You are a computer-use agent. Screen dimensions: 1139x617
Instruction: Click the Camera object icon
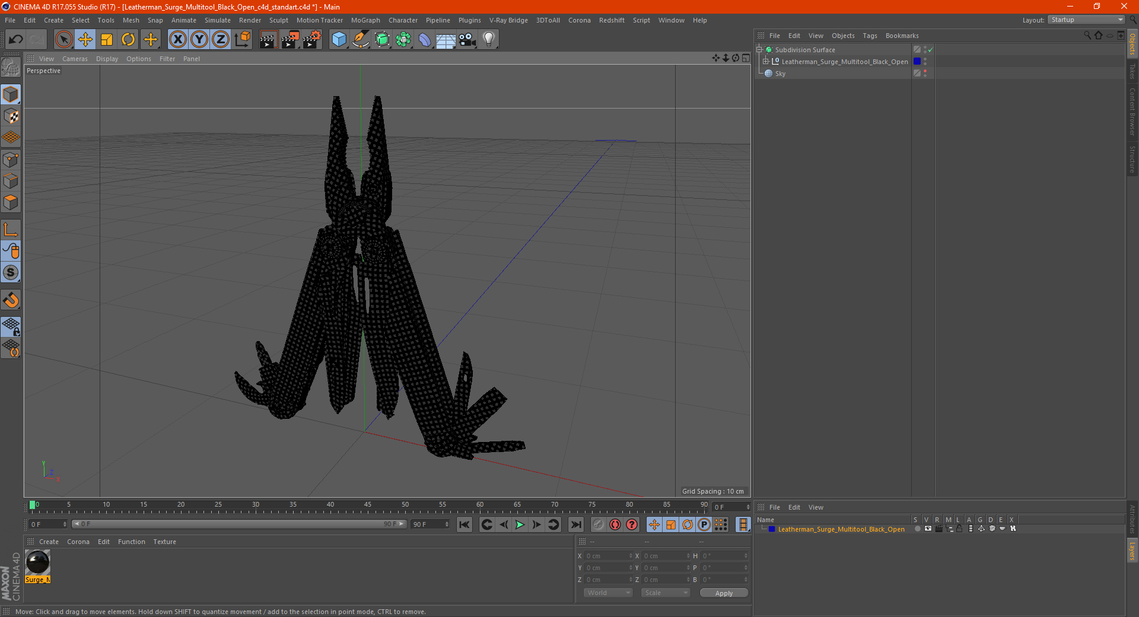[x=467, y=40]
